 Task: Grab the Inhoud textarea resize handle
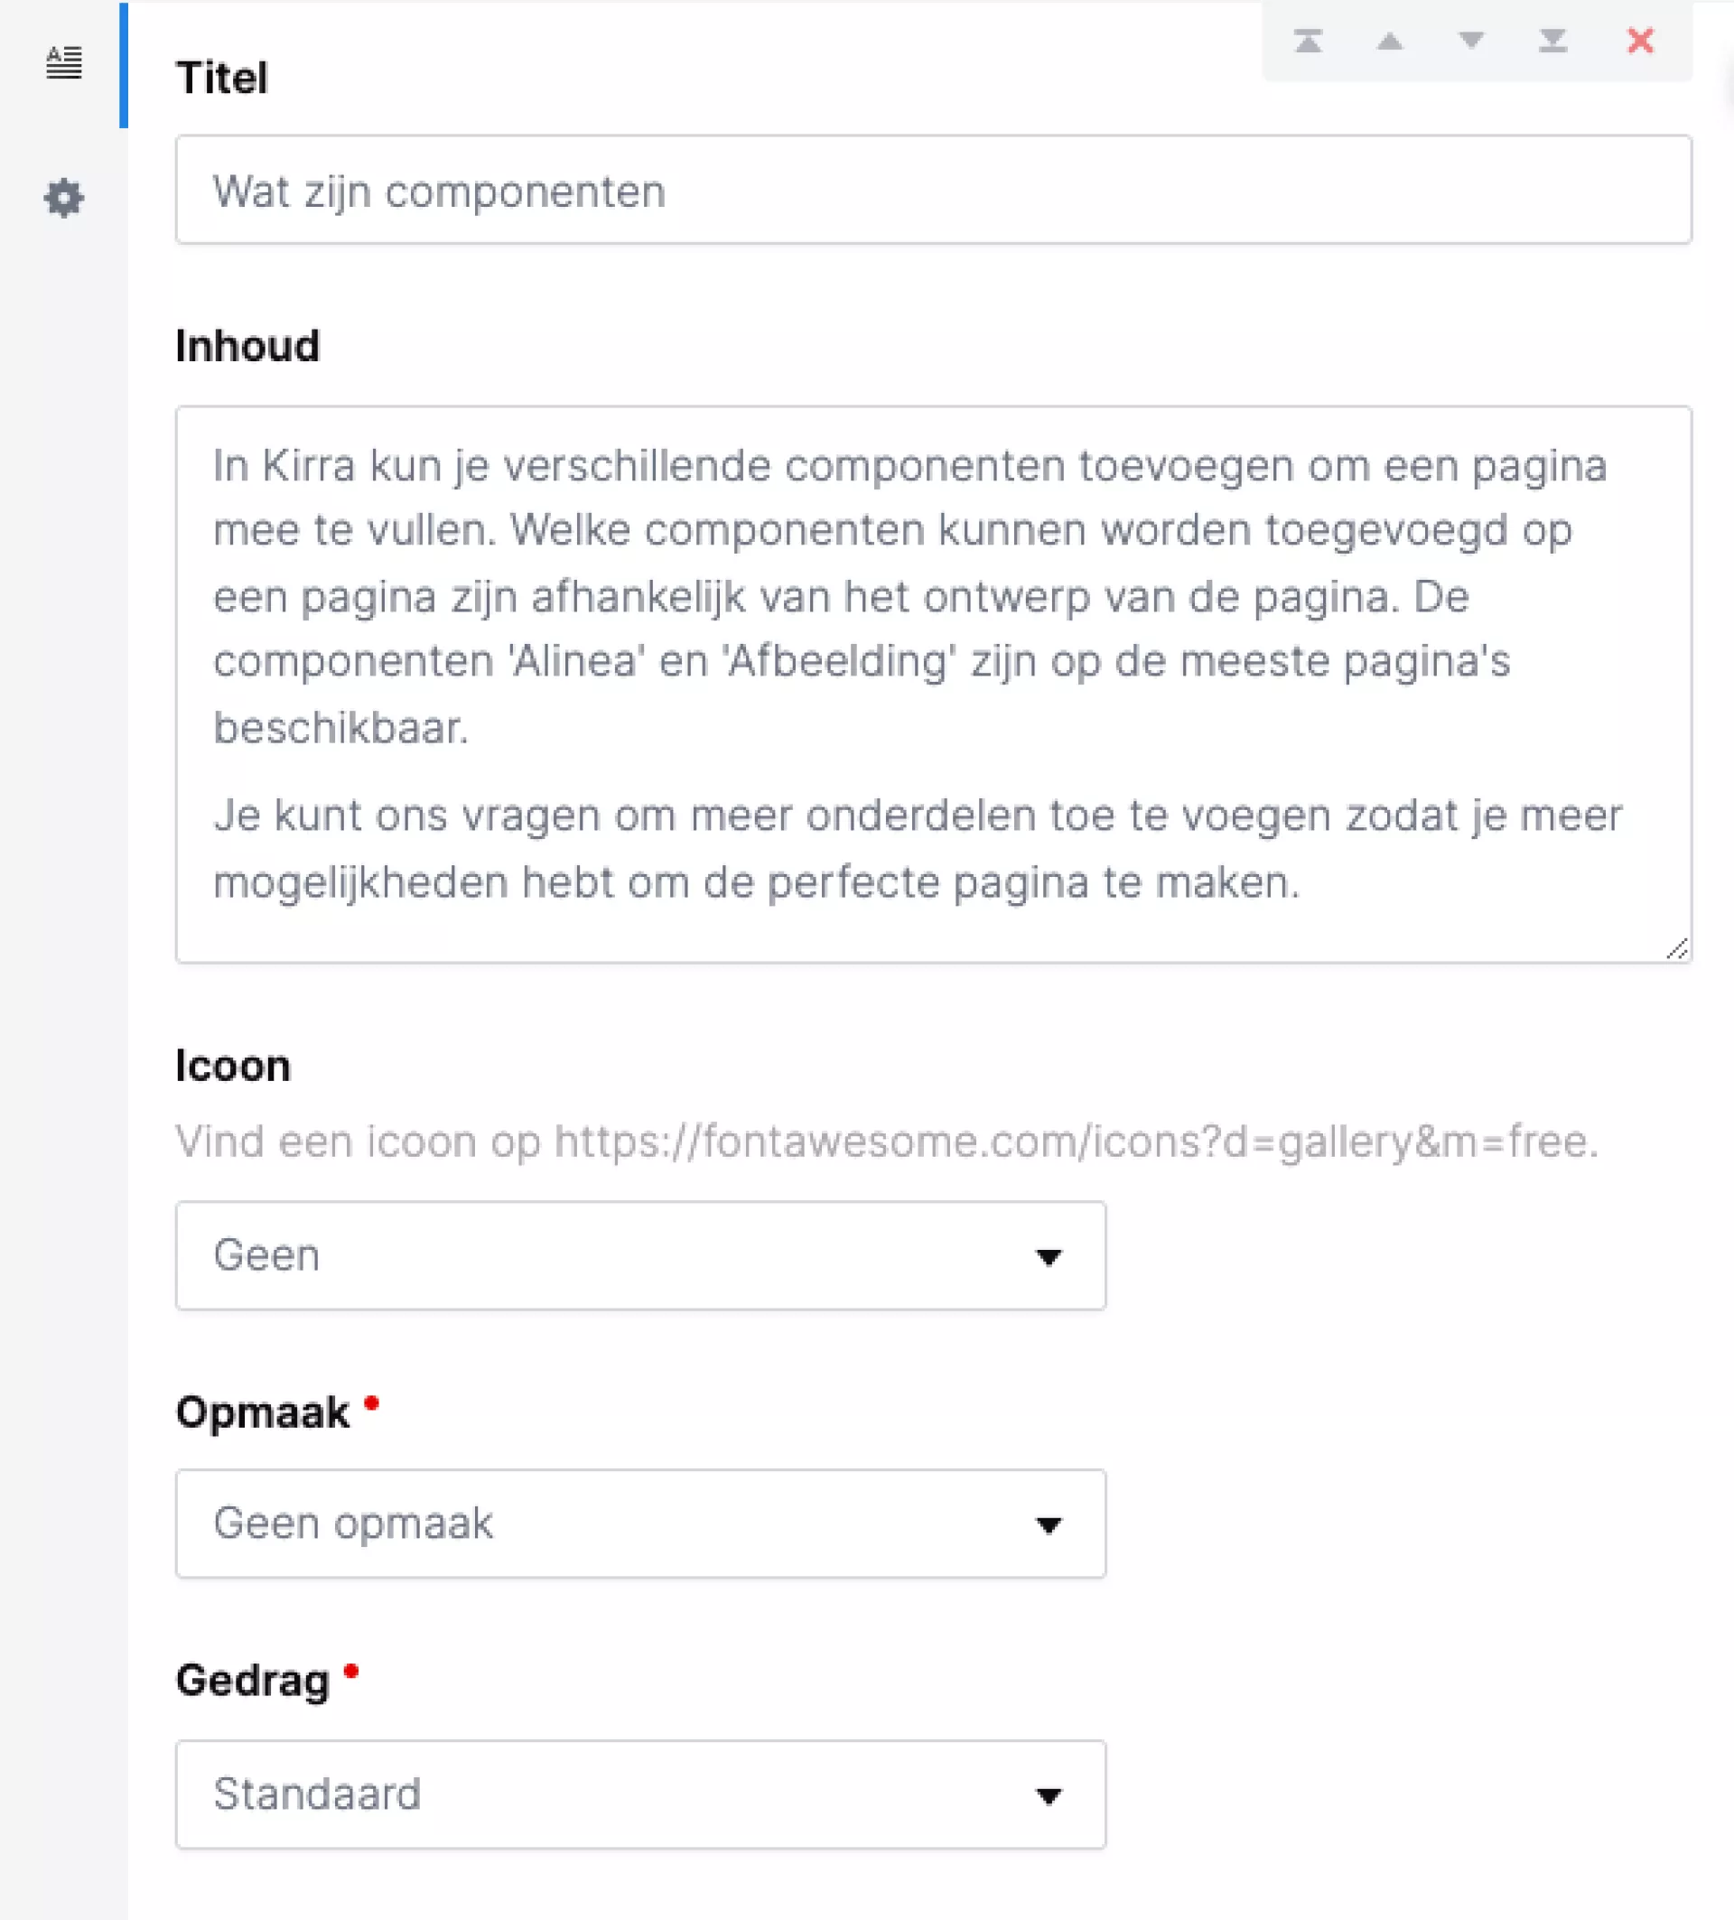pos(1677,948)
